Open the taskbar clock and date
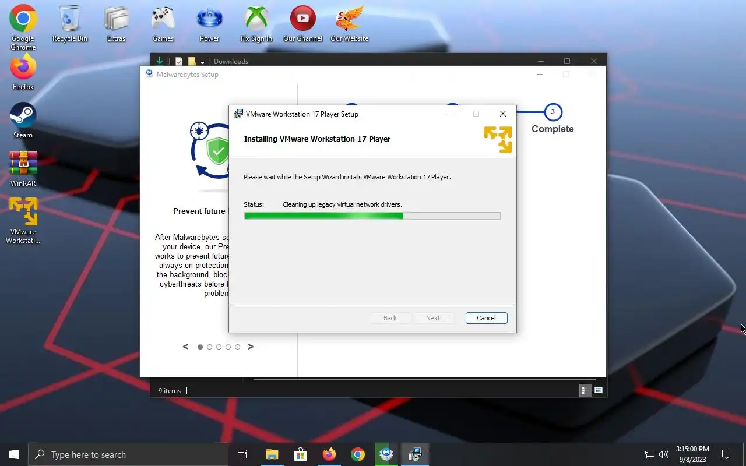This screenshot has height=466, width=746. click(692, 454)
